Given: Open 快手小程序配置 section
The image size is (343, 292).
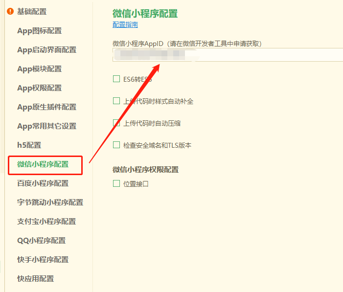Looking at the screenshot, I should coord(43,260).
